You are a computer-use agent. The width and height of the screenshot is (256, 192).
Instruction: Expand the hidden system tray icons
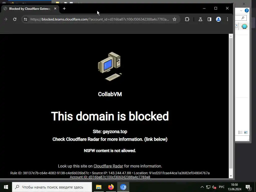click(202, 187)
